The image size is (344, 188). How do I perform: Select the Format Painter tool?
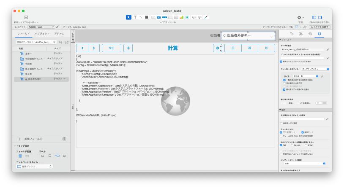[206, 17]
